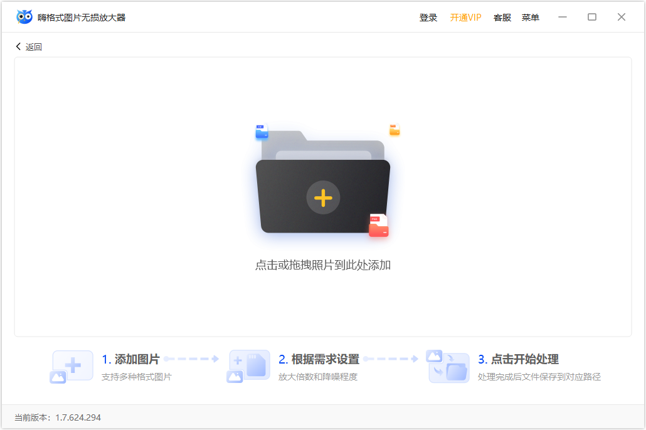The width and height of the screenshot is (646, 430).
Task: Click the step 3 点击开始处理 cloud icon
Action: coord(448,366)
